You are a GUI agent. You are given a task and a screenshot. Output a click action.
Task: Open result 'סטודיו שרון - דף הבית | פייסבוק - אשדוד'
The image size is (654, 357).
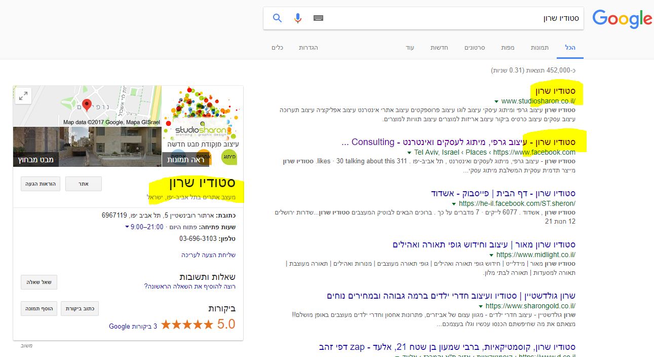(503, 193)
